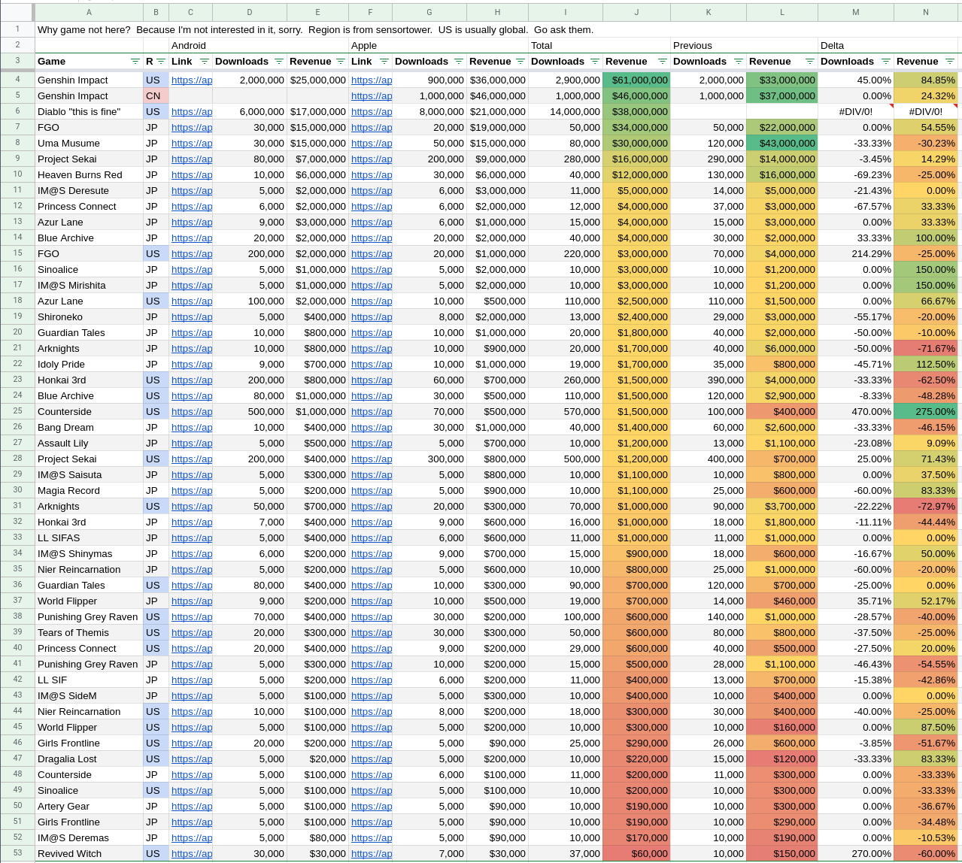This screenshot has height=863, width=962.
Task: Open the Android link for Heaven Burns Red
Action: pos(192,175)
